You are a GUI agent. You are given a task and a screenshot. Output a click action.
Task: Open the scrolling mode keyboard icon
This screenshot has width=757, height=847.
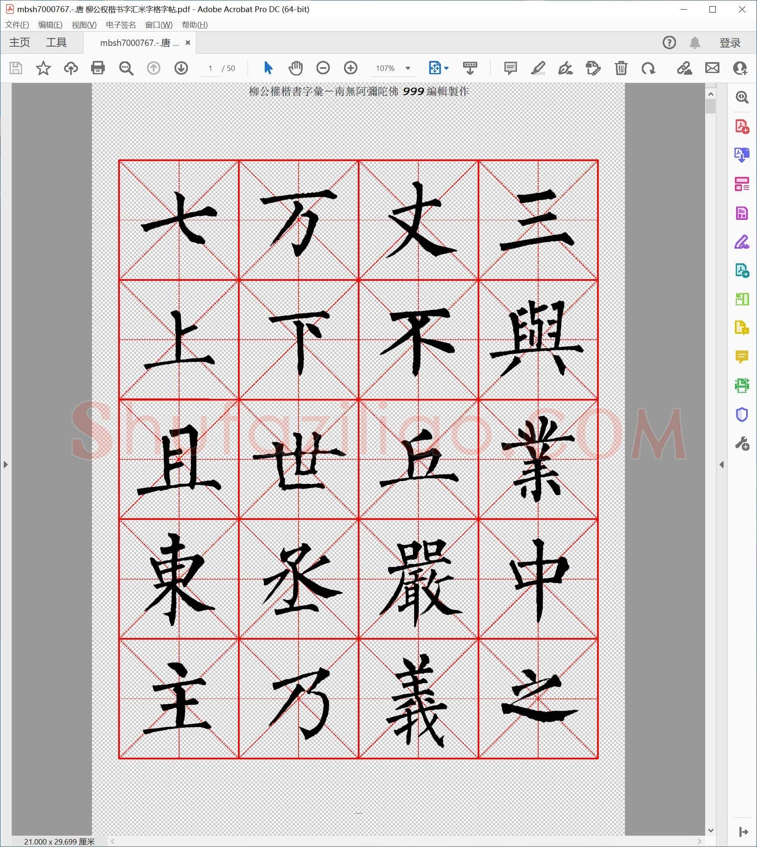point(470,68)
